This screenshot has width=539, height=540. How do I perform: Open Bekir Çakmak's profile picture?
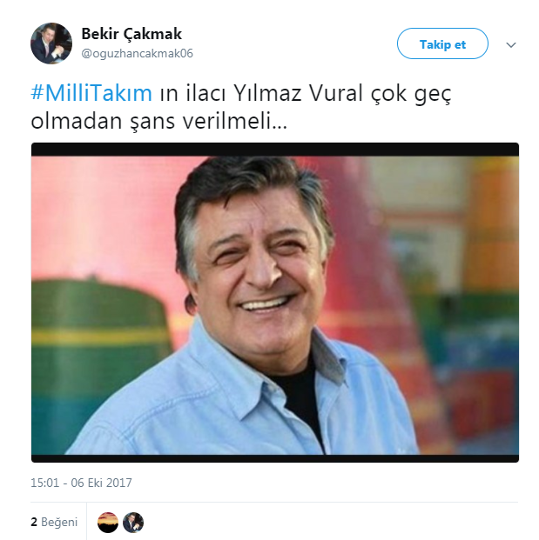click(x=51, y=43)
